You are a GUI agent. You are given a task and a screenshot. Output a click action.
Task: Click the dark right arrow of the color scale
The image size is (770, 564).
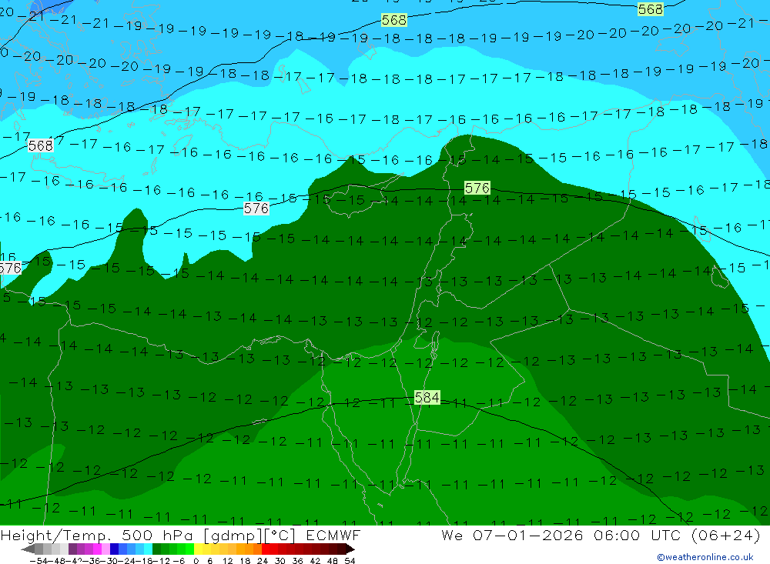(x=350, y=549)
